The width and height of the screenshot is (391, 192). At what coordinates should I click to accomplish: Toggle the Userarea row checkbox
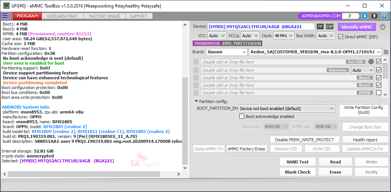pos(379,70)
